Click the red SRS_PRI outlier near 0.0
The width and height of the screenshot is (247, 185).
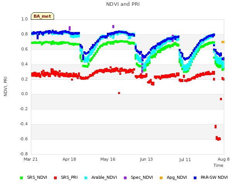(119, 93)
